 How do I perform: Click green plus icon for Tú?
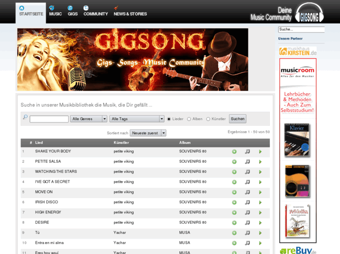[234, 233]
